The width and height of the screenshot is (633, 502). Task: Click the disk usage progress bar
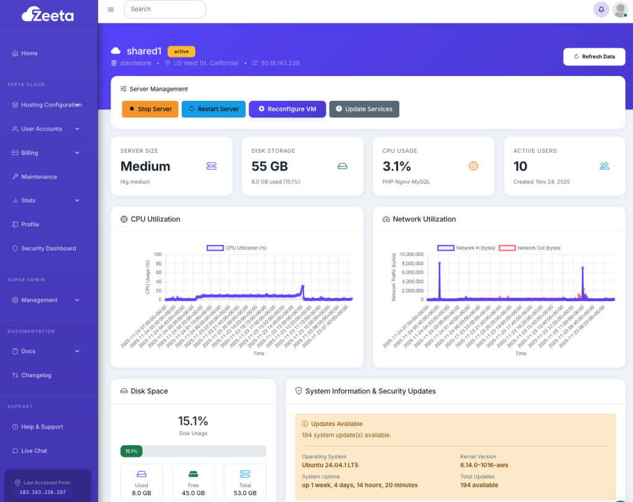(x=193, y=451)
